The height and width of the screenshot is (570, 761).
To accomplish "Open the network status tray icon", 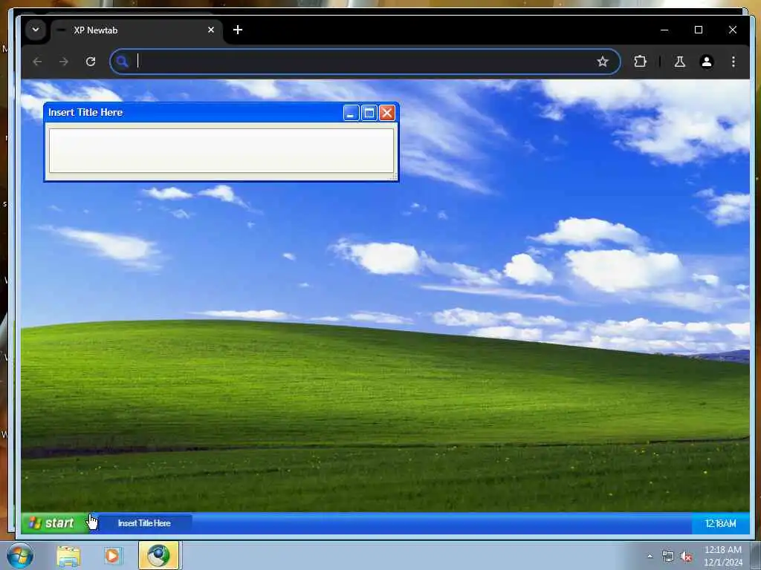I will click(668, 557).
